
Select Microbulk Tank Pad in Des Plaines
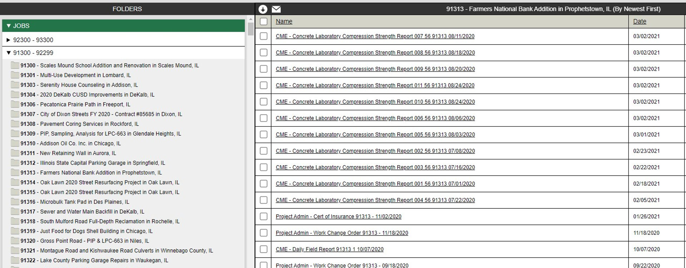75,202
